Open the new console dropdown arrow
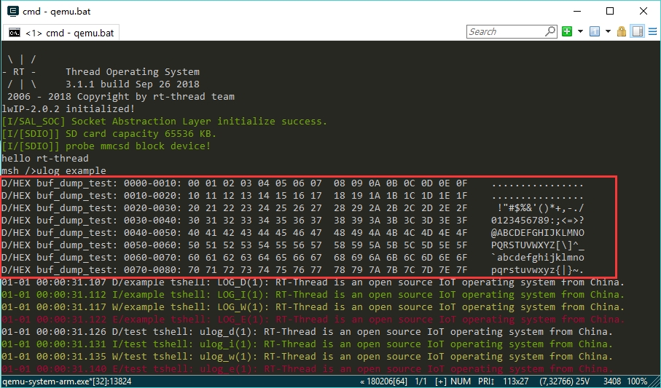The image size is (661, 388). click(x=580, y=31)
